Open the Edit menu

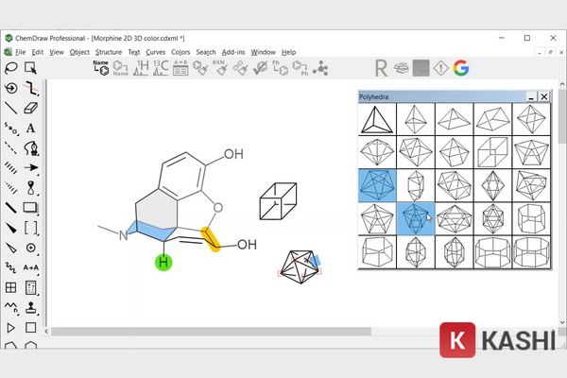click(x=37, y=52)
